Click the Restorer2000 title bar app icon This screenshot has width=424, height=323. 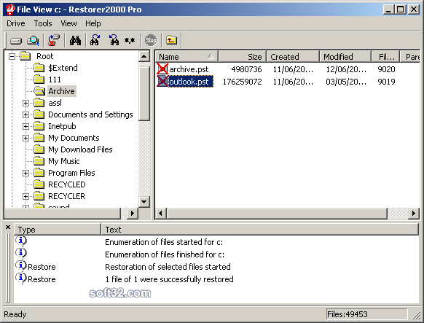[x=10, y=9]
